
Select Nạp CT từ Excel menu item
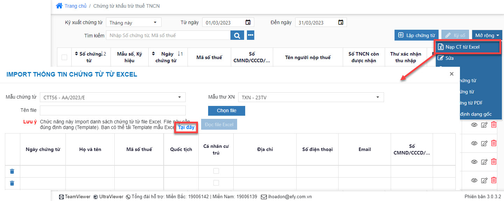(462, 47)
